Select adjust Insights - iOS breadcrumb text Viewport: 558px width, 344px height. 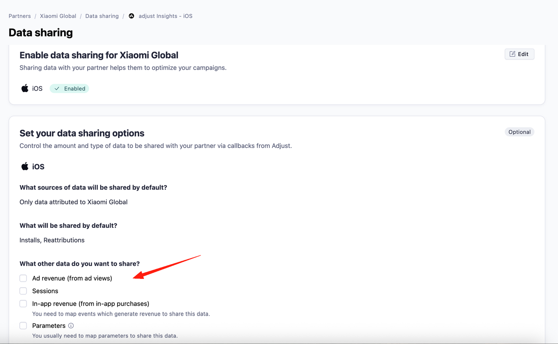pos(165,16)
